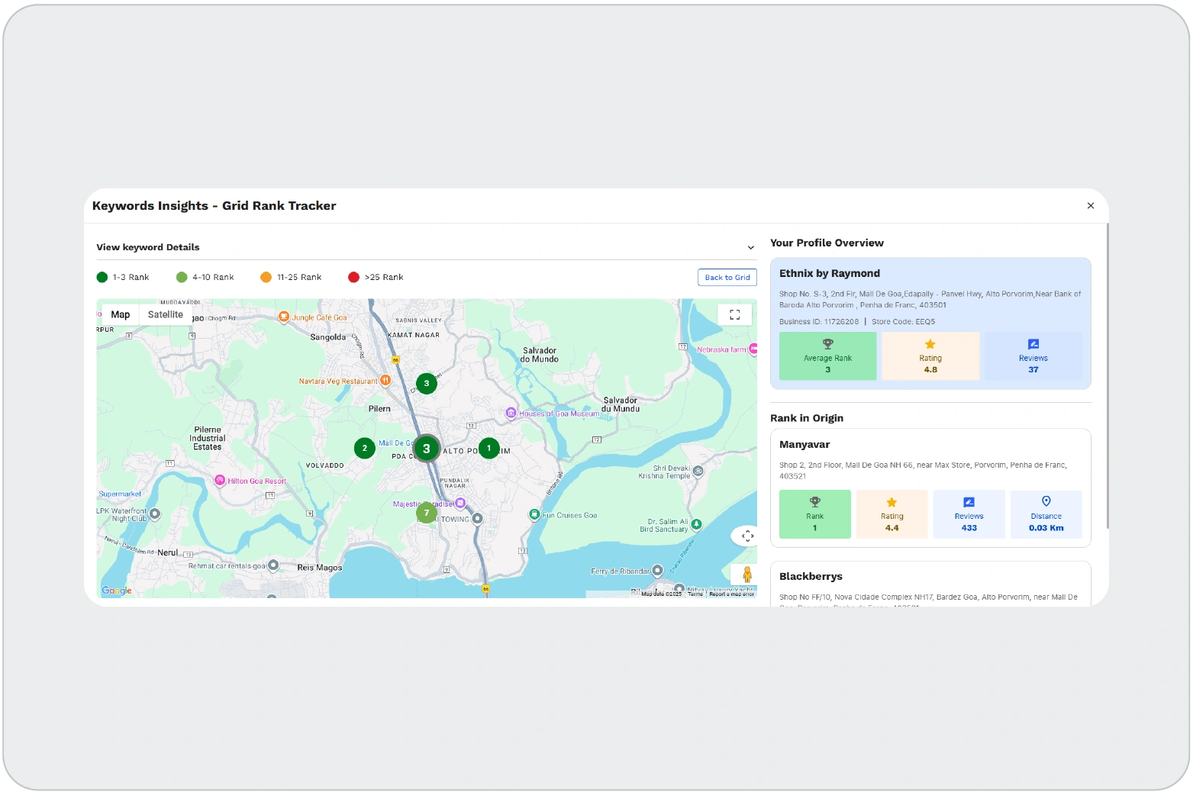Click the Jungle Café Goa map pin
The image size is (1193, 795).
click(x=283, y=317)
